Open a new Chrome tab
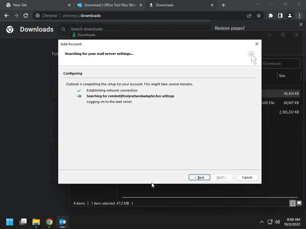The height and width of the screenshot is (229, 306). click(x=224, y=5)
